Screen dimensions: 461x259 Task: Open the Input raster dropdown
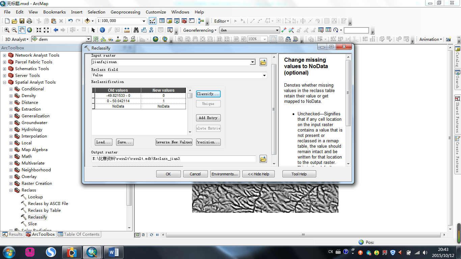click(253, 62)
